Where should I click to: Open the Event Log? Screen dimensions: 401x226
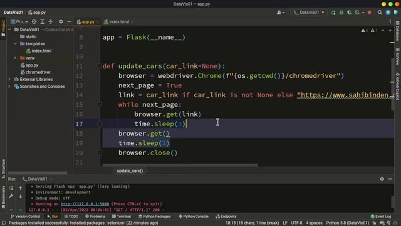[x=381, y=217]
